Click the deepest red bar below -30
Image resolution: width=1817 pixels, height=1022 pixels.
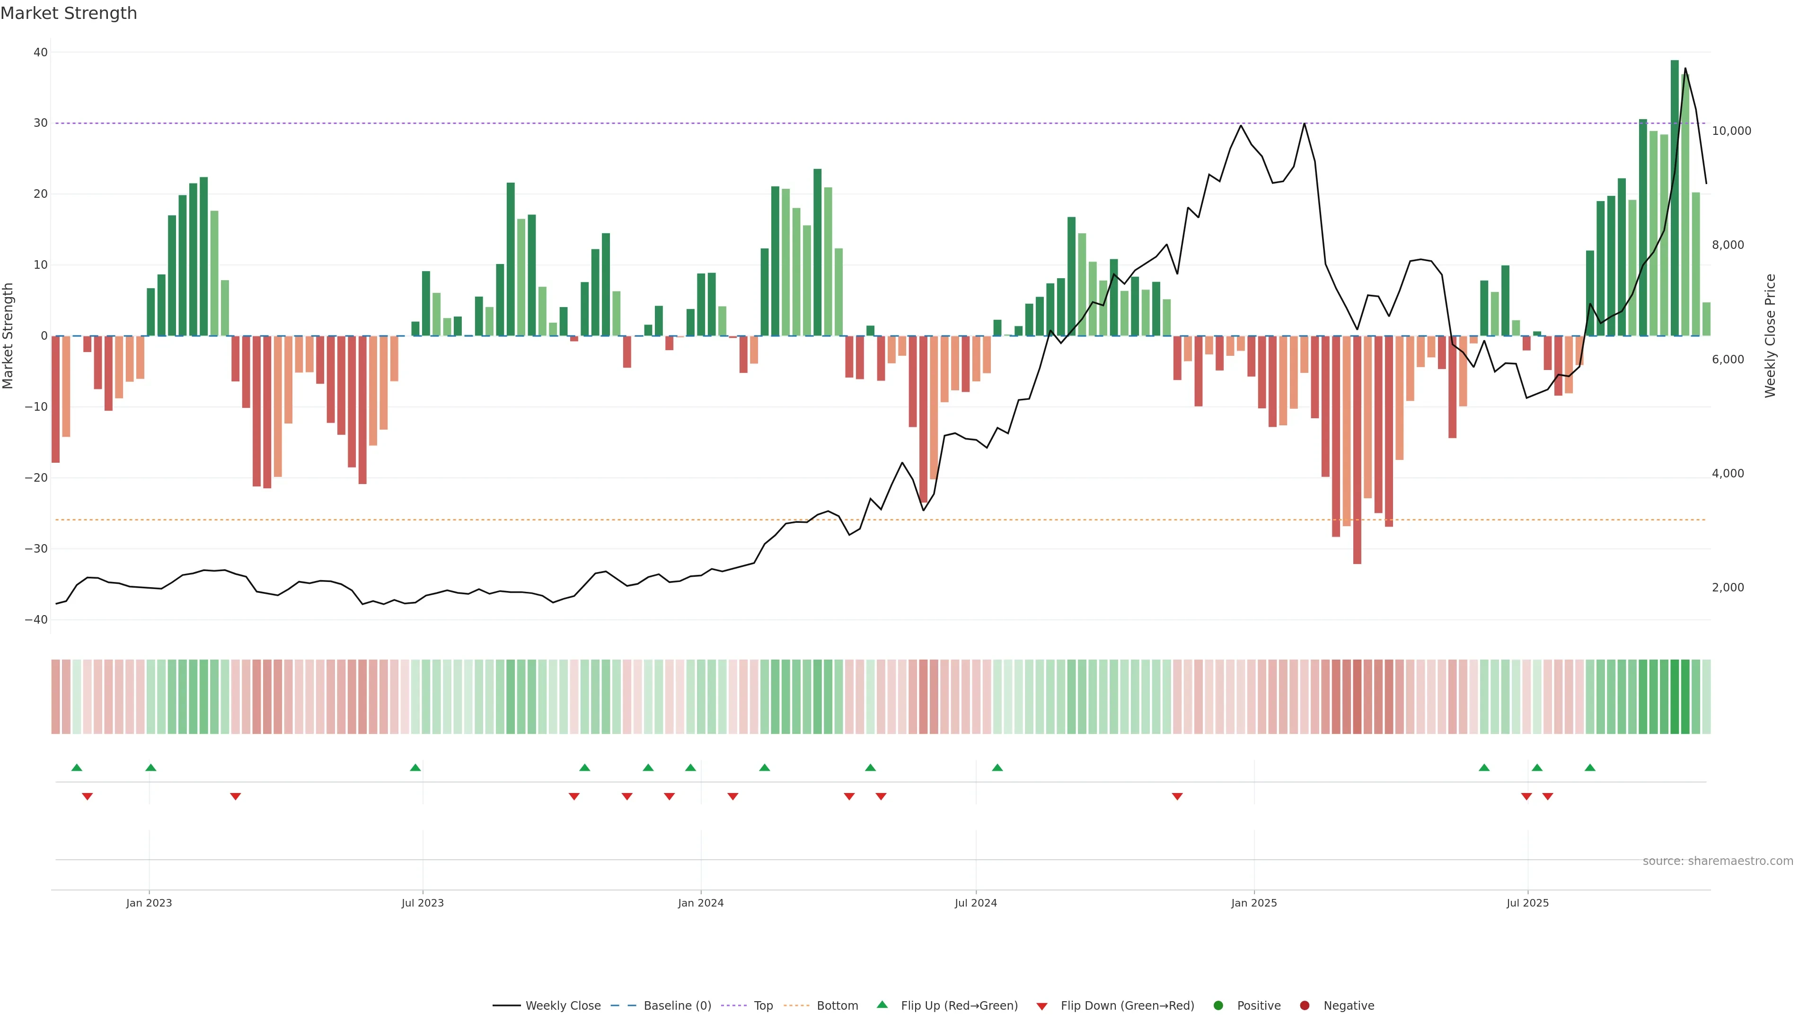[x=1357, y=451]
